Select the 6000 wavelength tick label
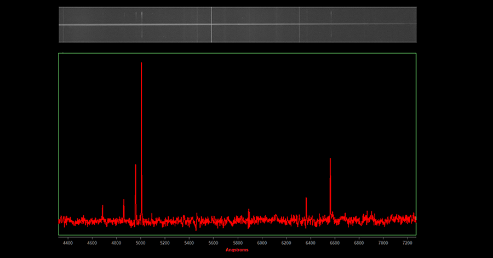493x258 pixels. click(x=262, y=242)
